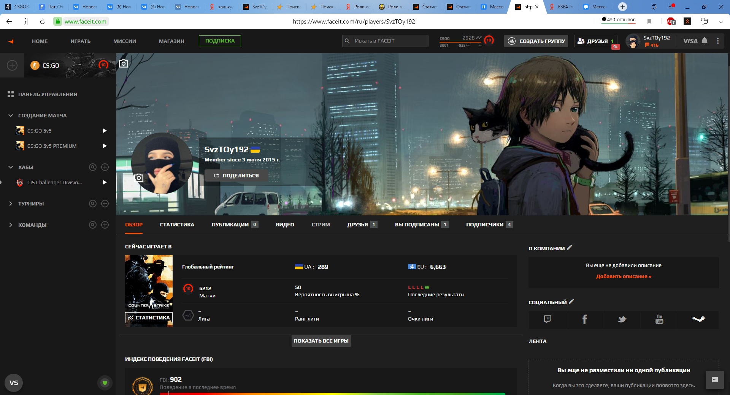Image resolution: width=730 pixels, height=395 pixels.
Task: Expand the КОМАНДЫ section
Action: pos(11,225)
